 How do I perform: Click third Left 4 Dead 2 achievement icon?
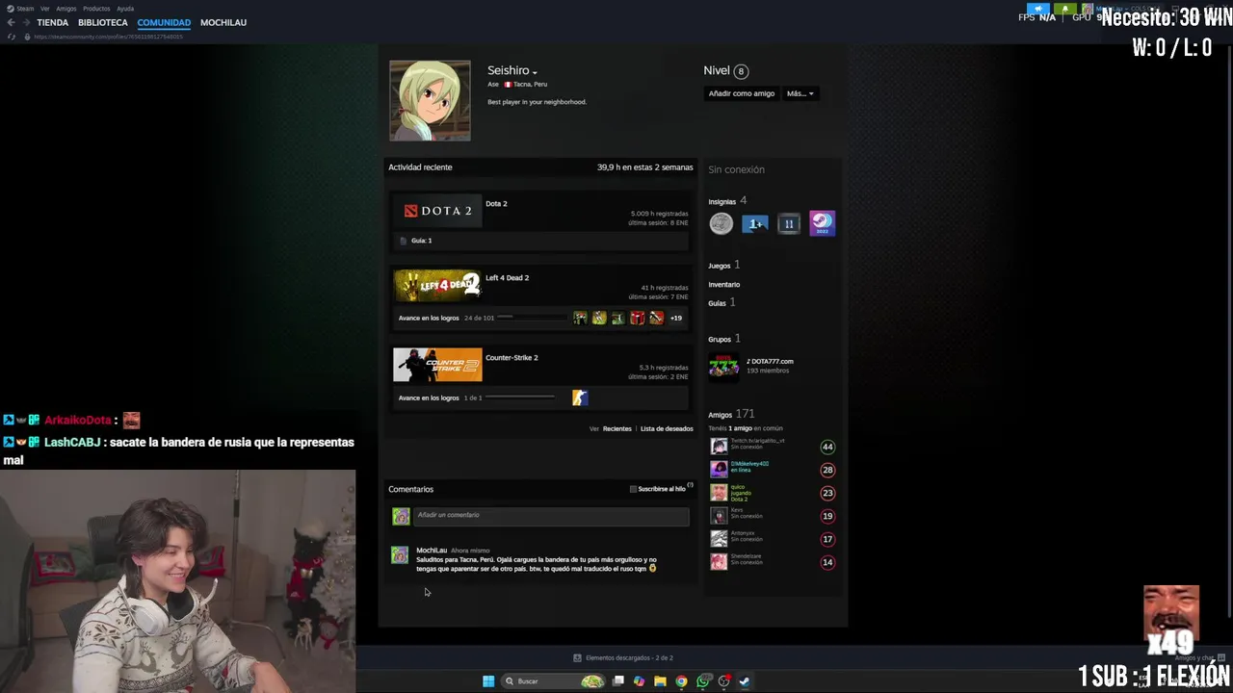pyautogui.click(x=618, y=318)
